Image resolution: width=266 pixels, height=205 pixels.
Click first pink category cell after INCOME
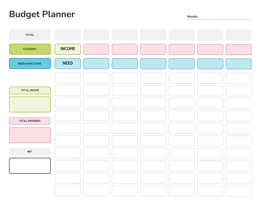pos(96,49)
